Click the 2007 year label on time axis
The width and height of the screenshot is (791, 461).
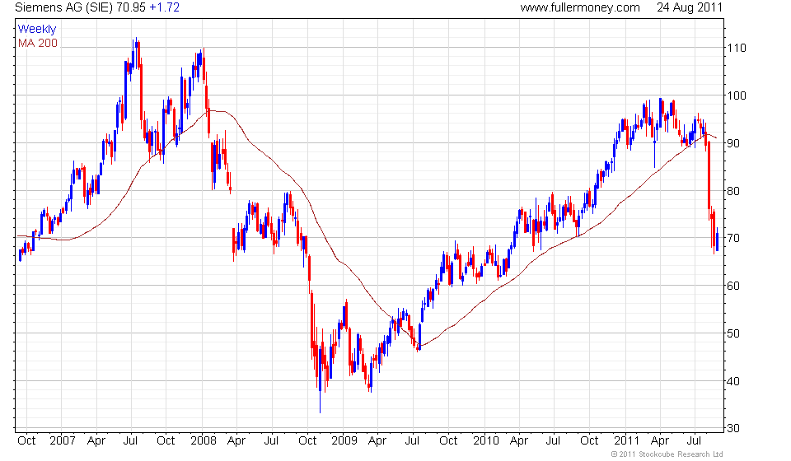click(62, 440)
